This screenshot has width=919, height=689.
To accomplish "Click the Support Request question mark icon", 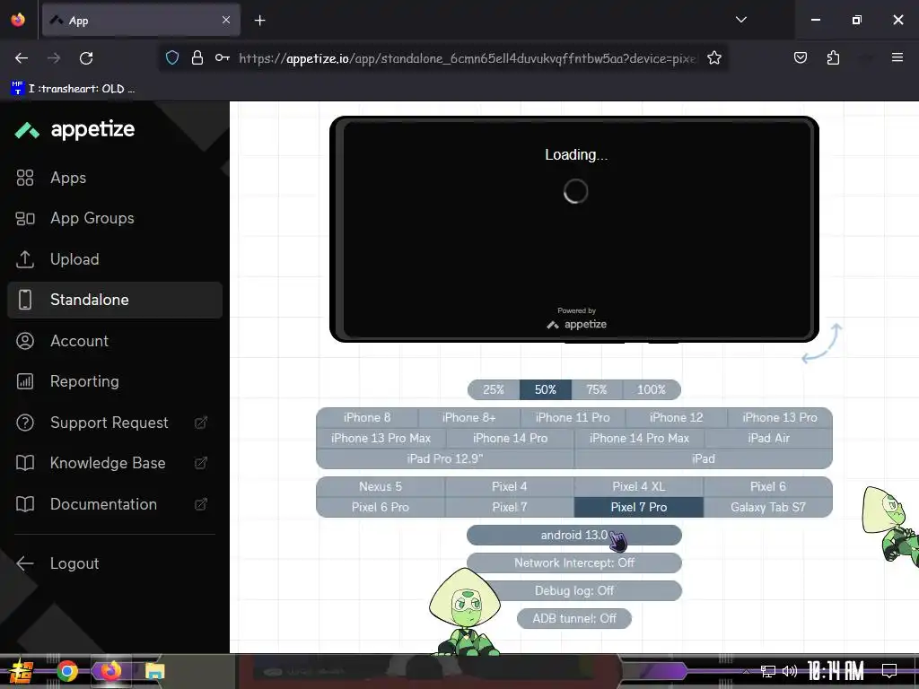I will click(24, 423).
